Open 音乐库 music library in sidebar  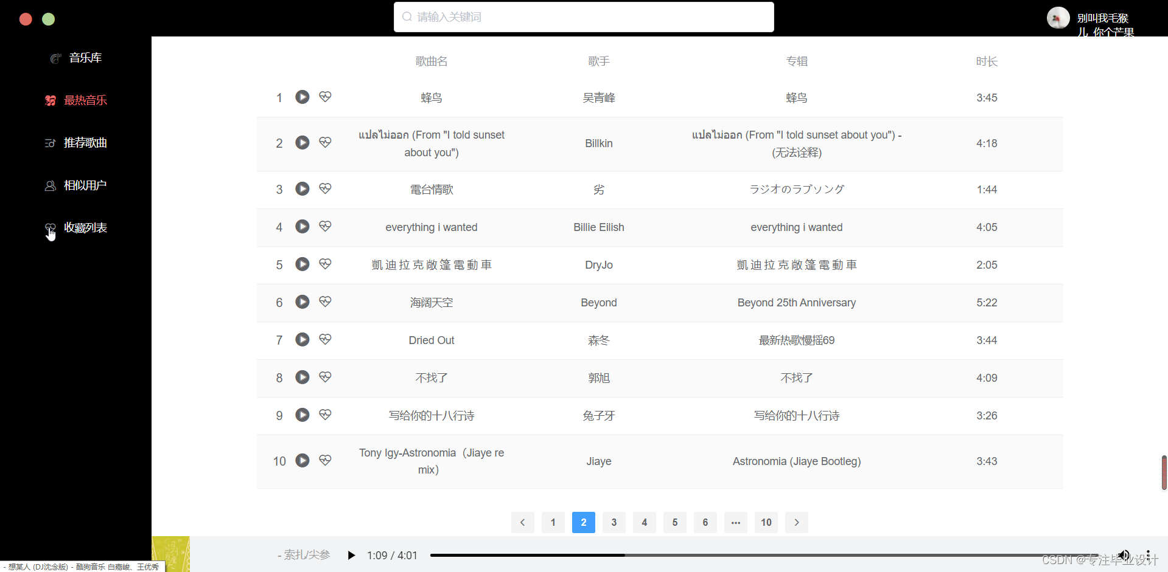(x=75, y=58)
